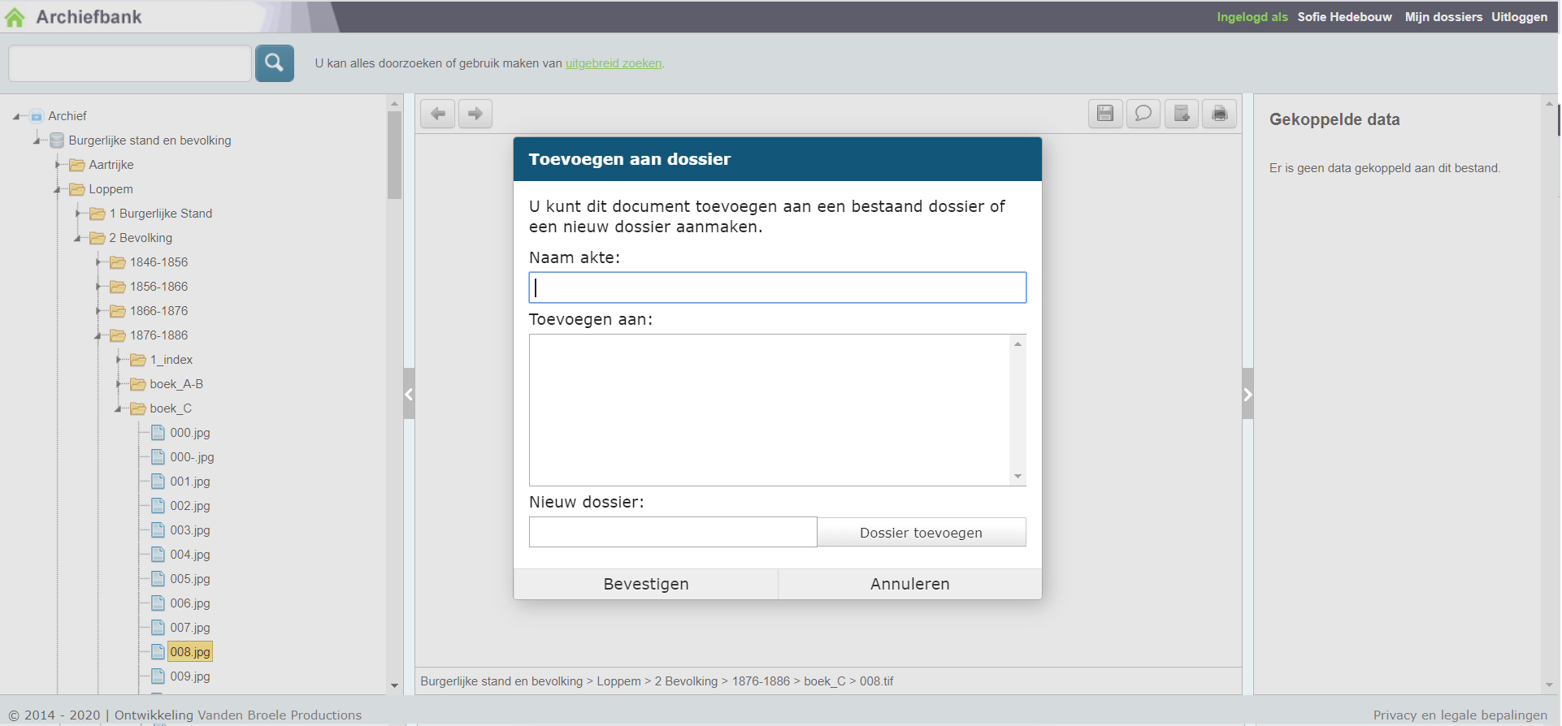Click the Archiefbank home icon
This screenshot has width=1562, height=726.
[x=15, y=17]
